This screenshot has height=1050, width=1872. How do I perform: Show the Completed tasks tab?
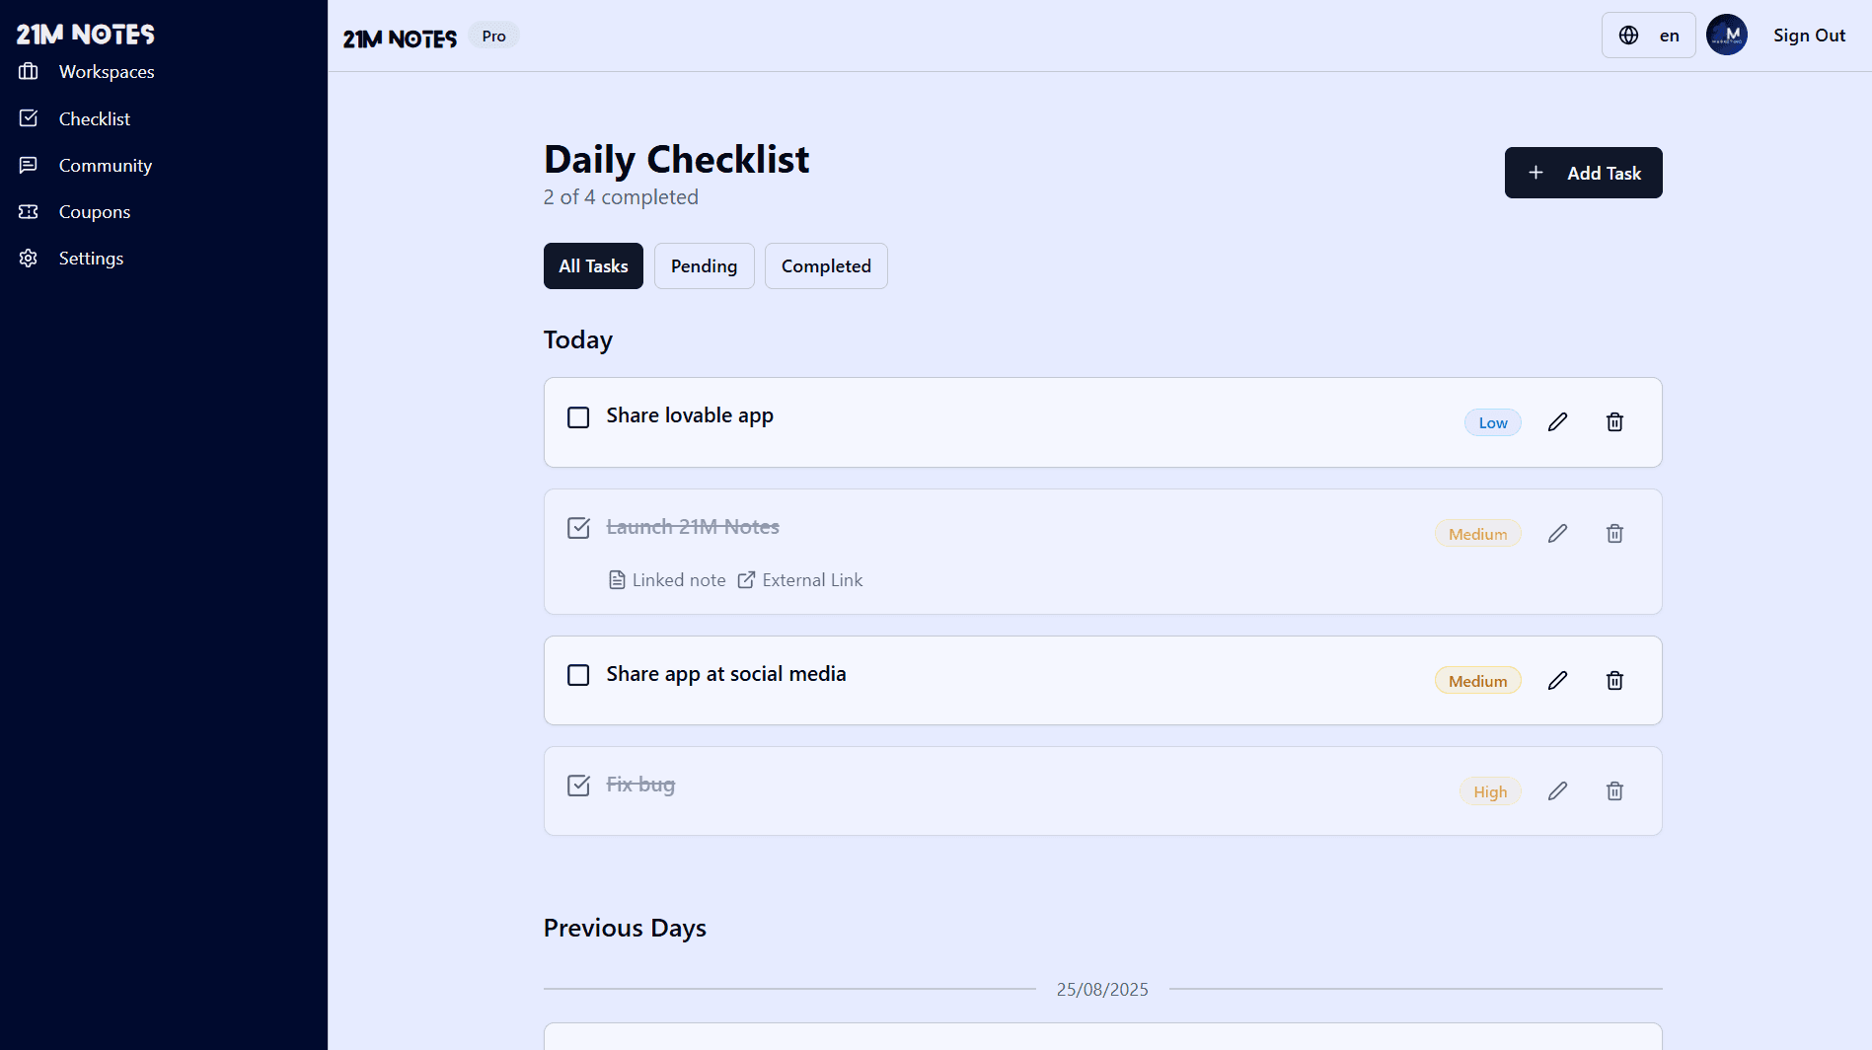pos(826,266)
